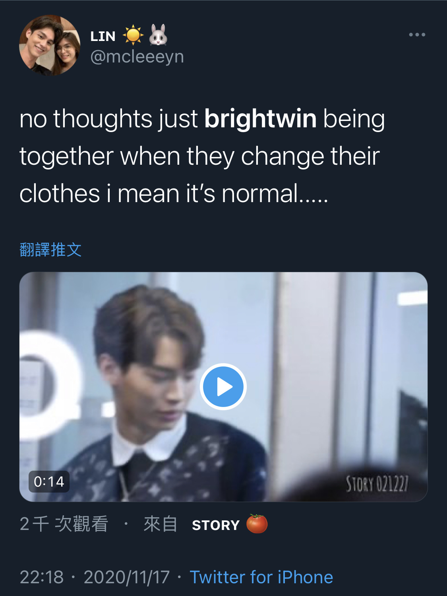Click the 22:18 tweet timestamp
This screenshot has width=447, height=596.
click(42, 577)
